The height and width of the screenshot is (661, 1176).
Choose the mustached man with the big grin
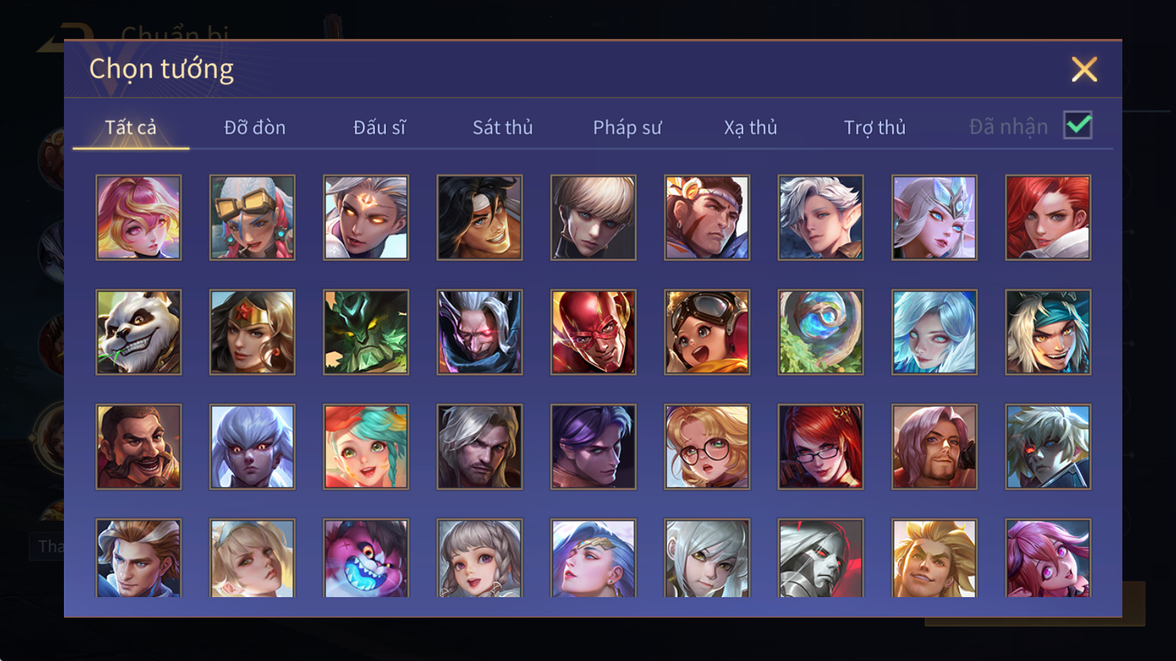click(x=138, y=447)
